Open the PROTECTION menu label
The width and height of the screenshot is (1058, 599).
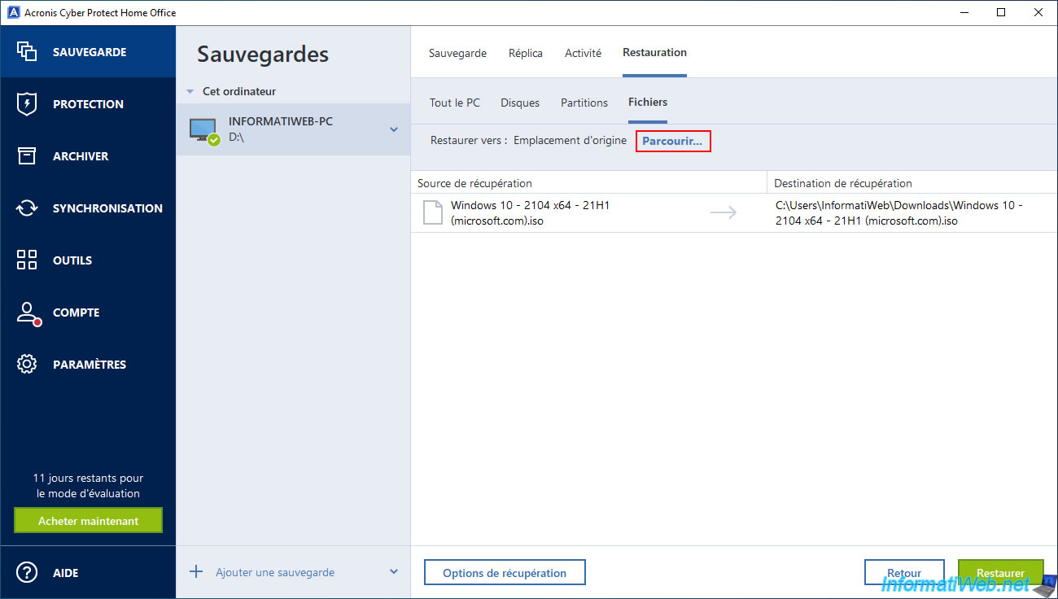pos(88,104)
